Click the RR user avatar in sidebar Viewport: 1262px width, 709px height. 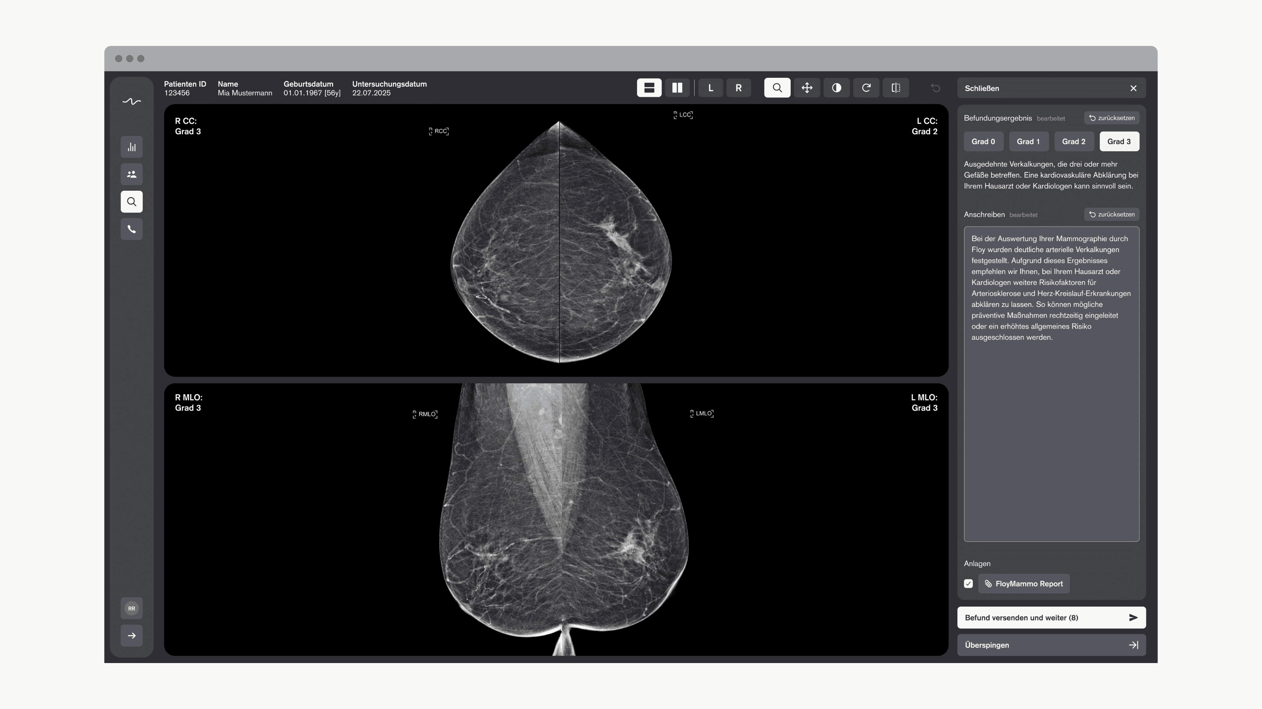click(131, 608)
